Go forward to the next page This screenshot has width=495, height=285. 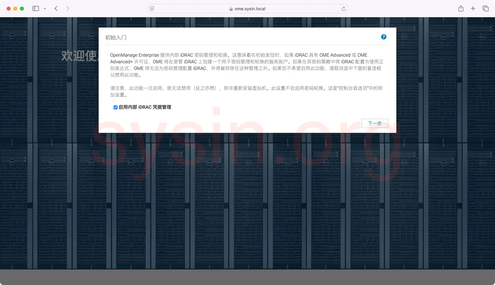click(68, 8)
